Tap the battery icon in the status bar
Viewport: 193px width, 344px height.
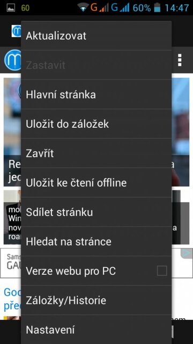point(157,8)
